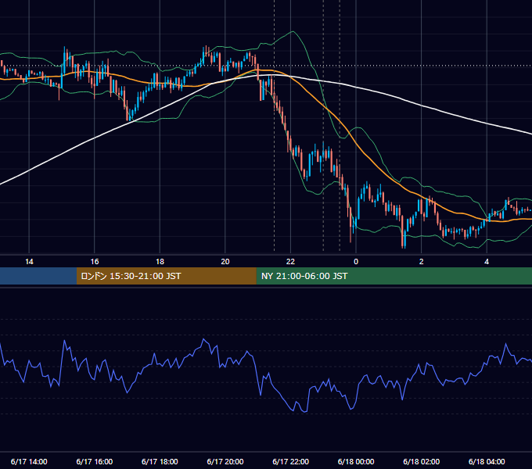This screenshot has height=469, width=532.
Task: Click the '4' hour label on the price axis
Action: coord(487,262)
